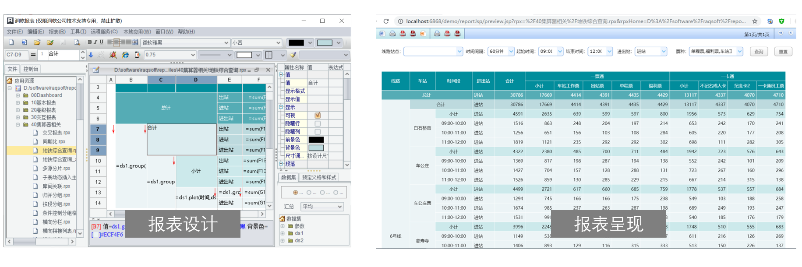This screenshot has width=802, height=267.
Task: Uncheck the 可视 visible checkbox
Action: 318,115
